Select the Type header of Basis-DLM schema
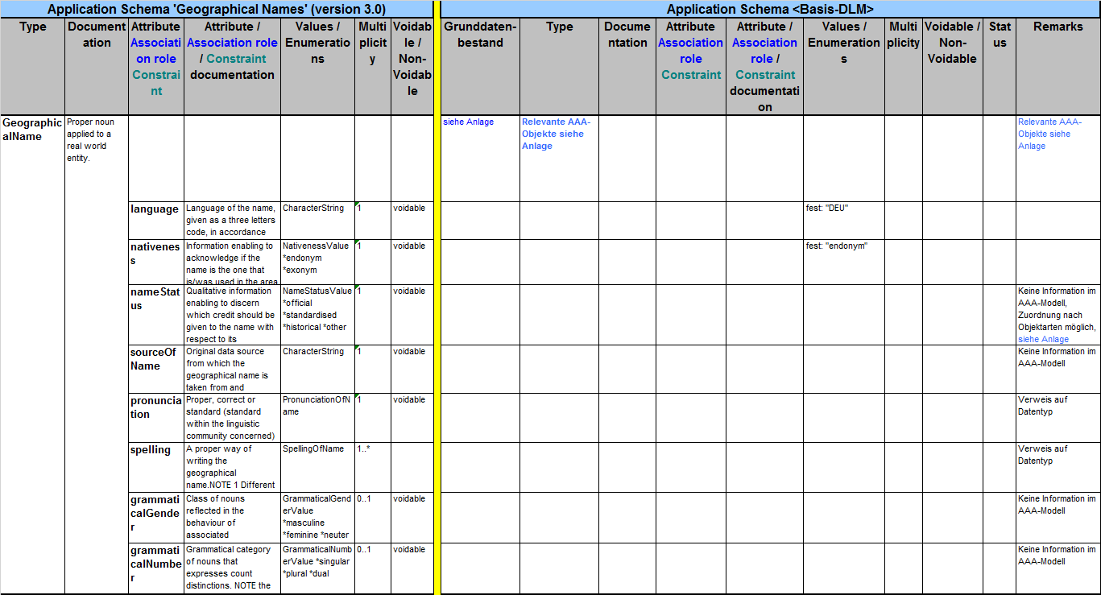 pyautogui.click(x=559, y=66)
